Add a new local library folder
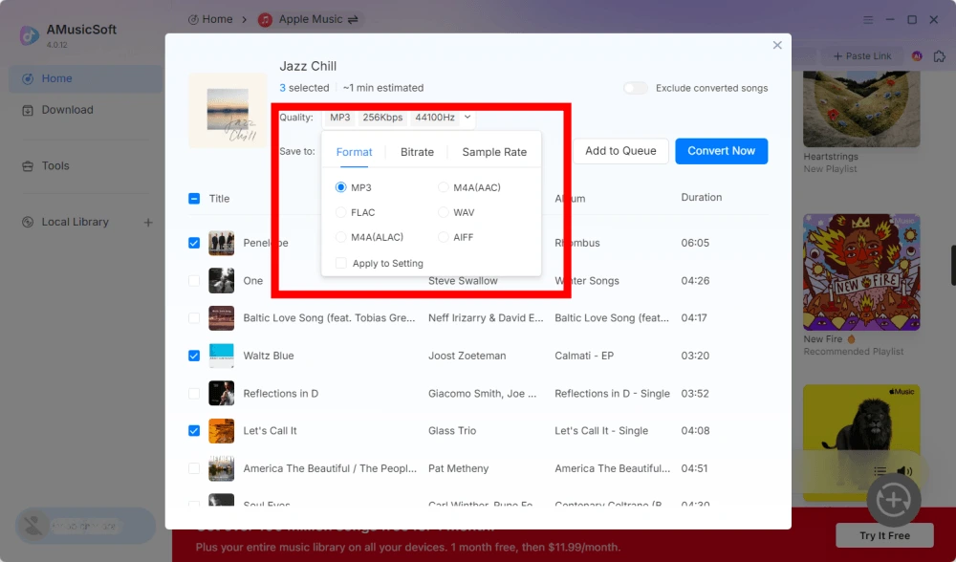 coord(148,223)
